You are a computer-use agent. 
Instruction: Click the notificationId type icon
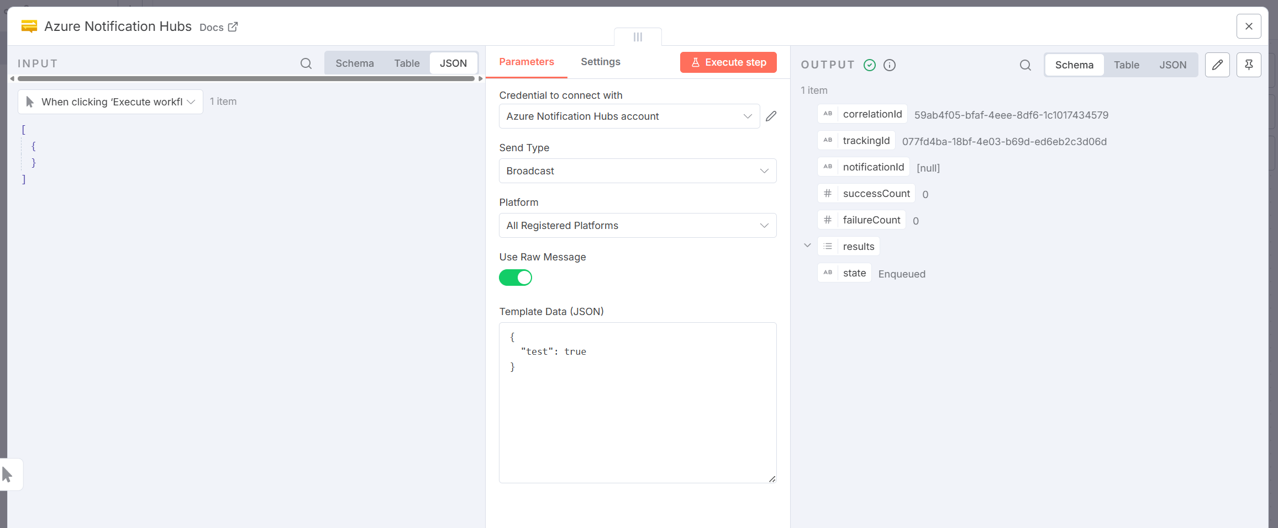click(x=828, y=167)
